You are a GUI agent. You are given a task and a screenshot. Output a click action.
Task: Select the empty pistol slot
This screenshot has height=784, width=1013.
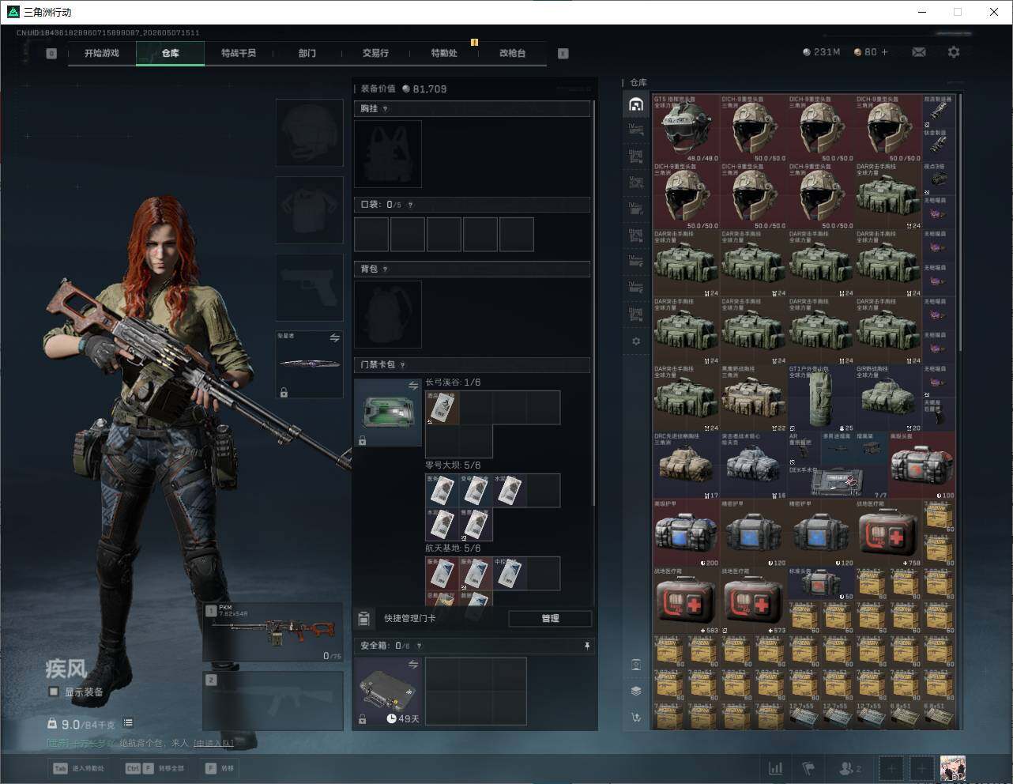(x=309, y=287)
